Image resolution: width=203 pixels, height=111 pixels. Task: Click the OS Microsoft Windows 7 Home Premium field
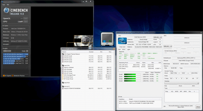[x=181, y=106]
